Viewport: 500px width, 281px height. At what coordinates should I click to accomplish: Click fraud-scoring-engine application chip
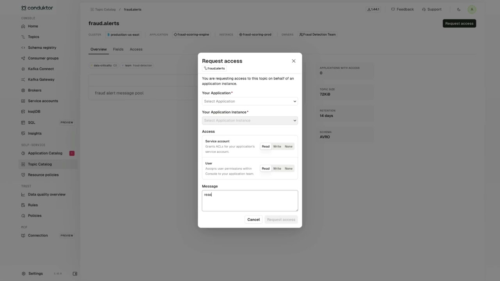point(191,34)
